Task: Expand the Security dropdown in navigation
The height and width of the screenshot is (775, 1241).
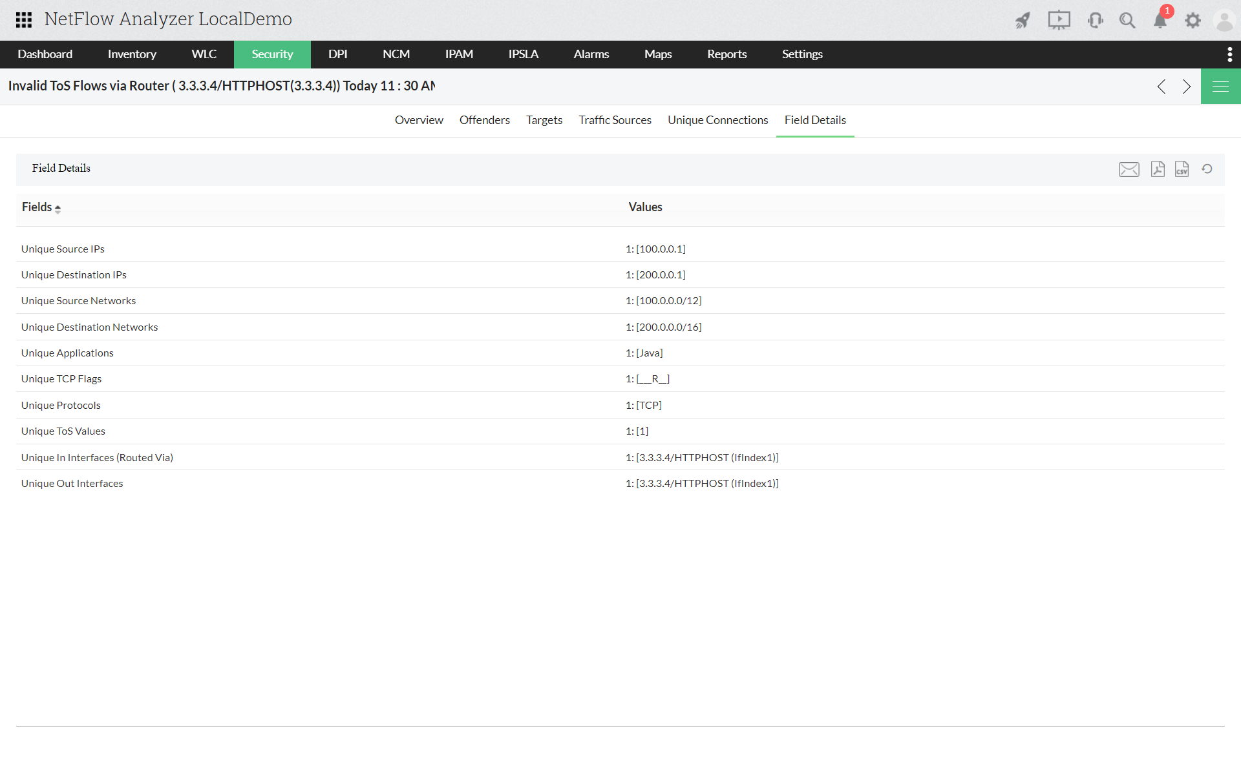Action: 271,54
